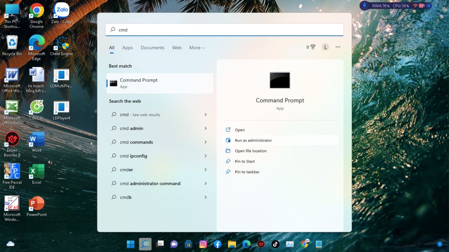449x252 pixels.
Task: Expand the 'cmd commands' suggestion chevron
Action: point(206,142)
